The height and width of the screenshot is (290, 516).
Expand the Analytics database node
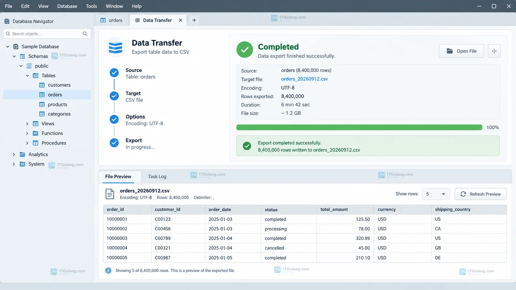pyautogui.click(x=14, y=154)
